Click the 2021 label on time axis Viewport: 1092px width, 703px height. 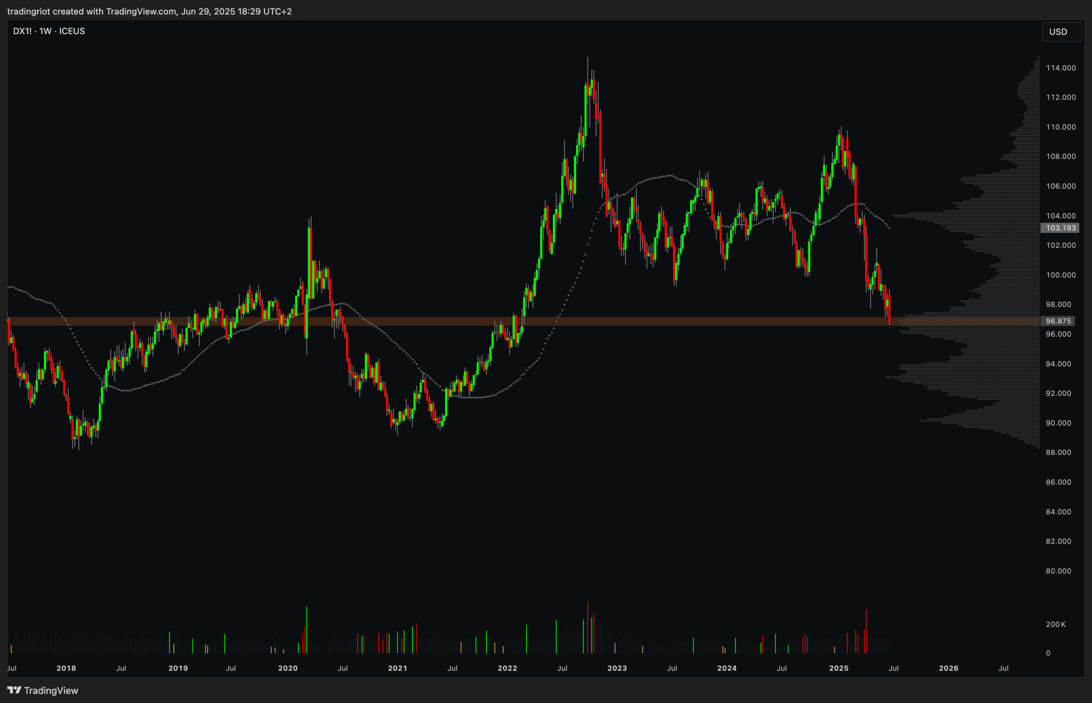pos(397,668)
